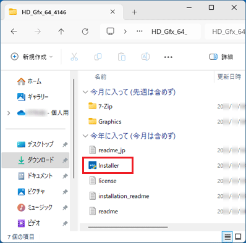Click the navigation pane vertical scrollbar
Image resolution: width=246 pixels, height=243 pixels.
coord(74,128)
